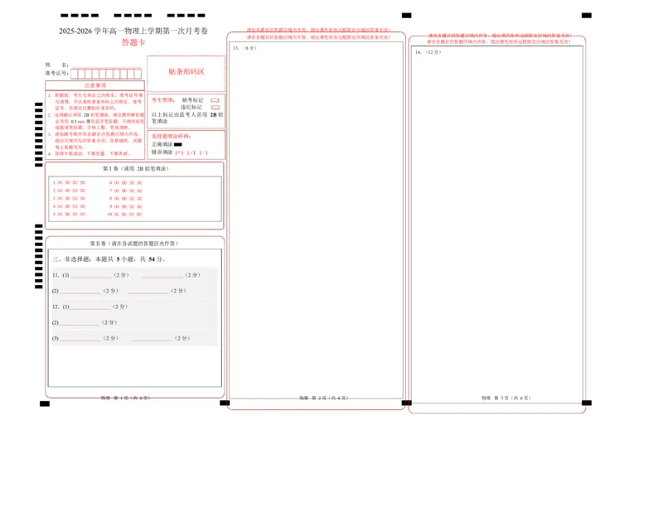
Task: Click second blank of question 12 (3)
Action: click(x=151, y=338)
